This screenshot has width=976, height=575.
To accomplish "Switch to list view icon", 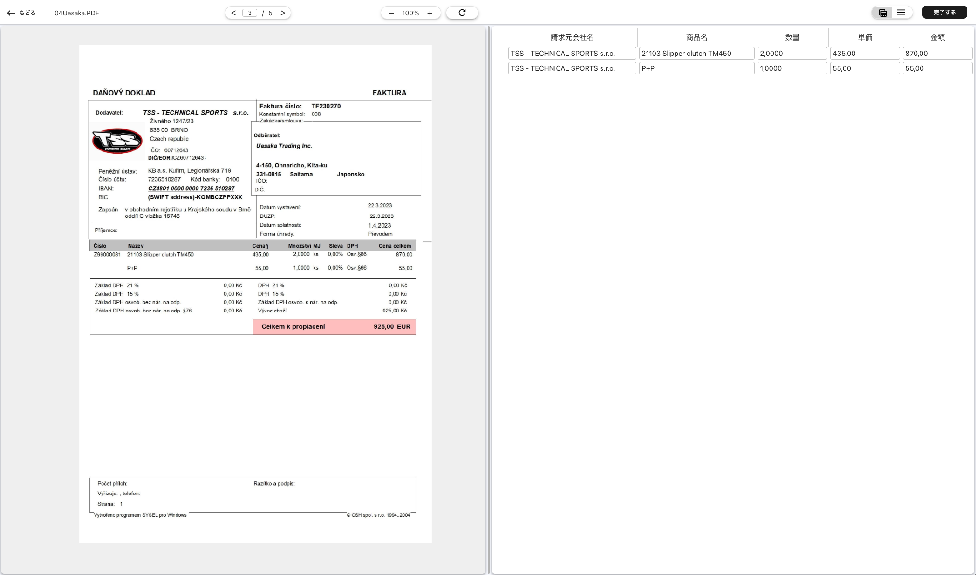I will [x=901, y=13].
